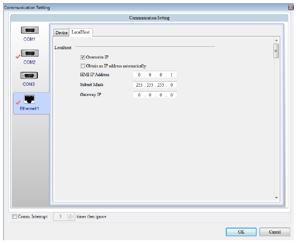Grab the vertical scrollbar thumb
296x243 pixels.
coord(277,51)
